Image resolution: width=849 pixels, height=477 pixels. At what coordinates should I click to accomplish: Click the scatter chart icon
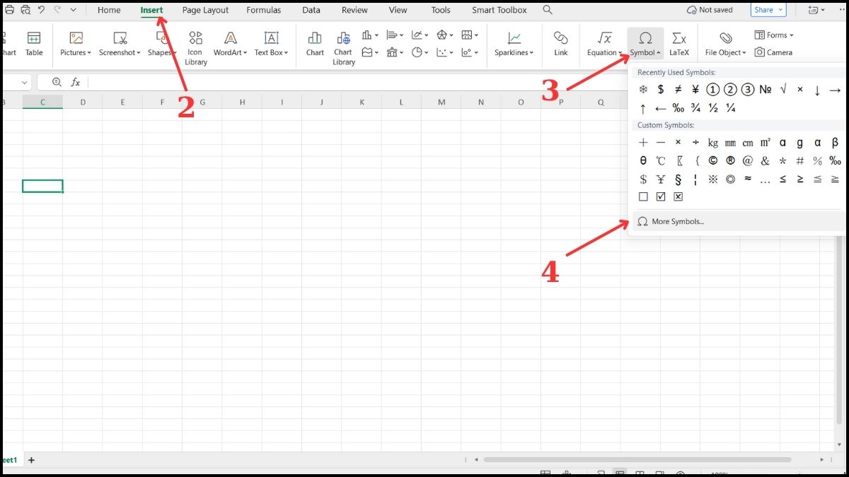pos(443,52)
